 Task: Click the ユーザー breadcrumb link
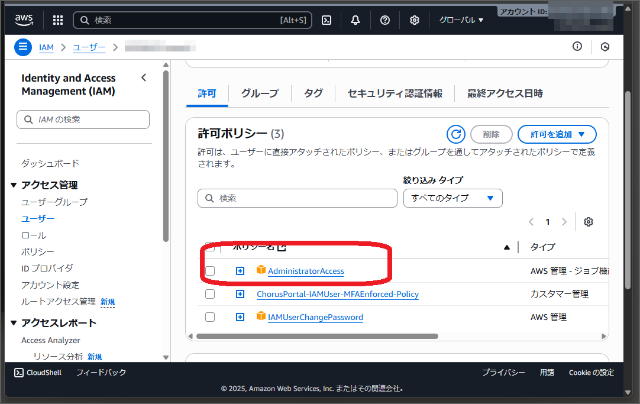[89, 47]
